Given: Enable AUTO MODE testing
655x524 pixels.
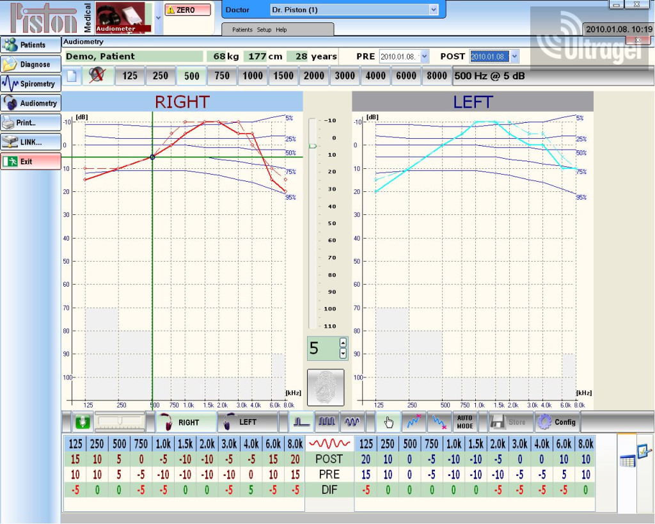Looking at the screenshot, I should click(x=465, y=422).
